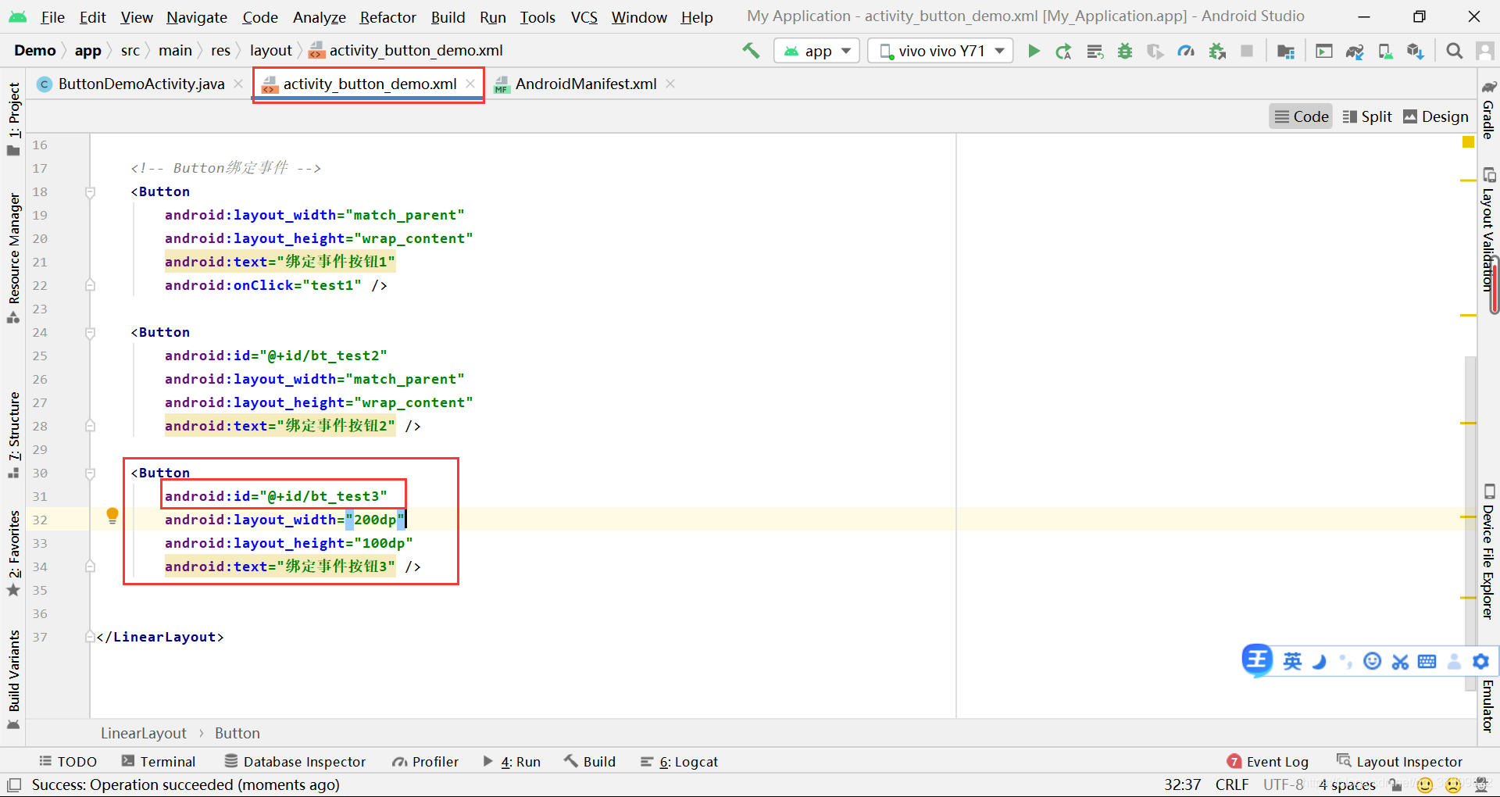1500x797 pixels.
Task: Click the fold end marker at line 34
Action: [90, 566]
